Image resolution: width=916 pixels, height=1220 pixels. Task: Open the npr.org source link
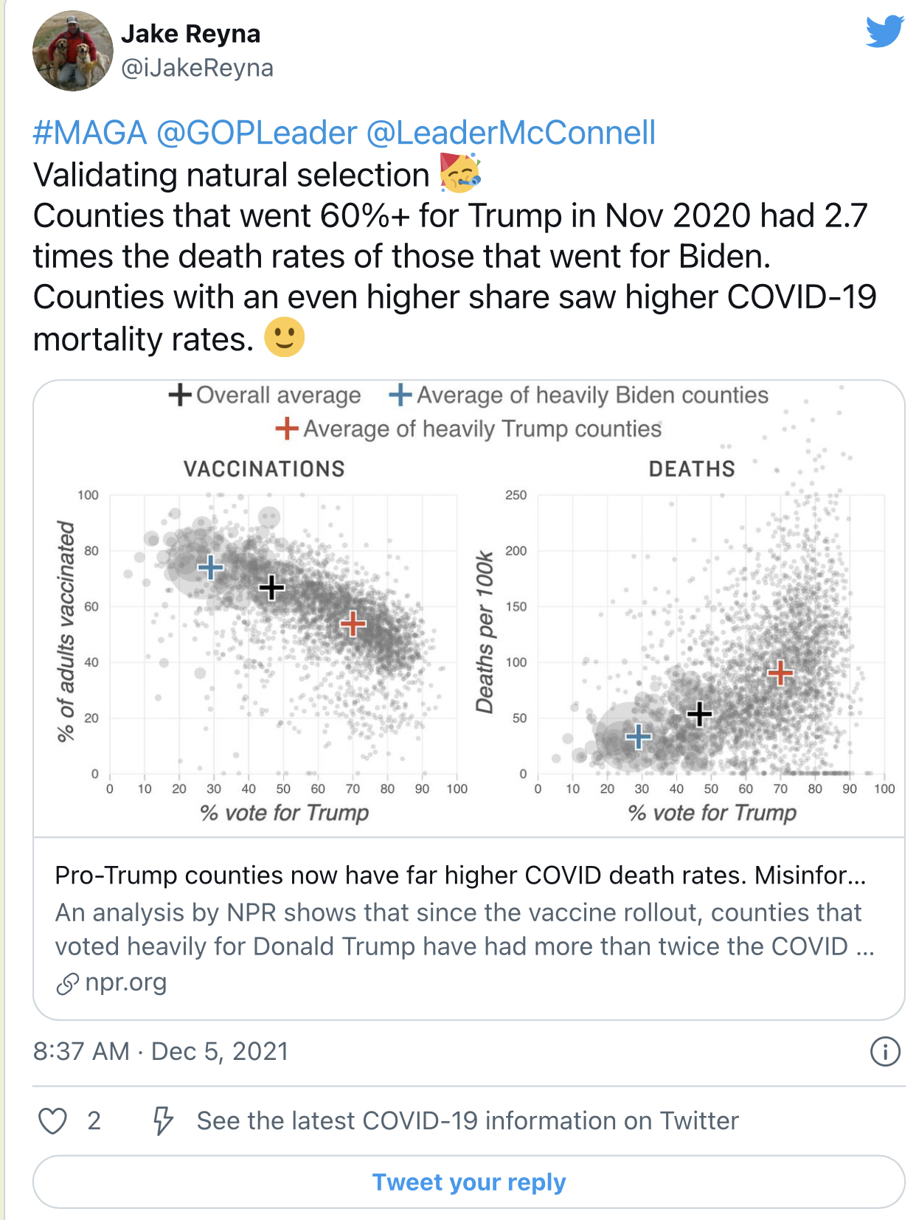[126, 982]
